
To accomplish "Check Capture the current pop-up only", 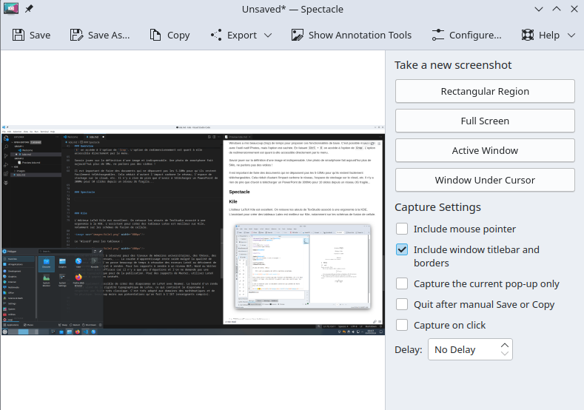I will pos(402,283).
